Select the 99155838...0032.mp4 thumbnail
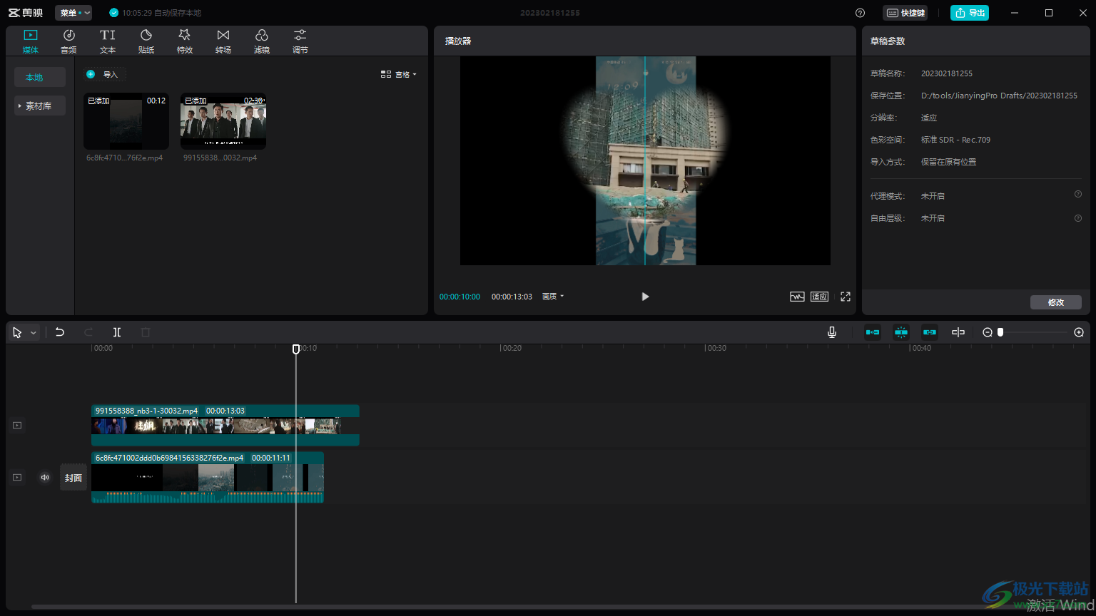1096x616 pixels. click(x=223, y=121)
